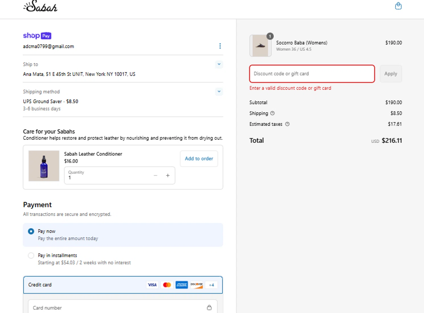Viewport: 424px width, 313px height.
Task: Select the Pay now radio option
Action: tap(31, 231)
